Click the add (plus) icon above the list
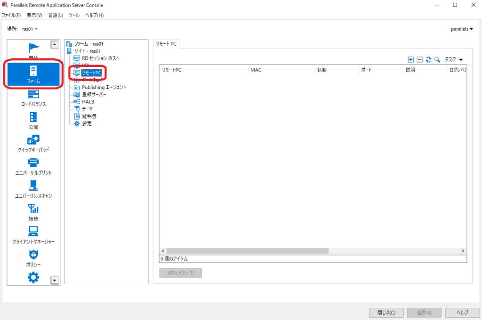 point(410,60)
